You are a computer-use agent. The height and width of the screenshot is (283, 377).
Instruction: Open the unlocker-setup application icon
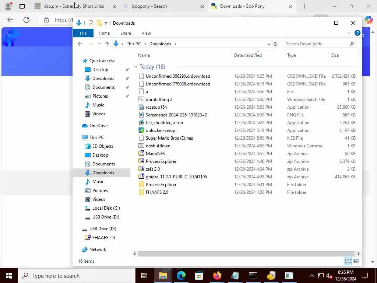(141, 130)
